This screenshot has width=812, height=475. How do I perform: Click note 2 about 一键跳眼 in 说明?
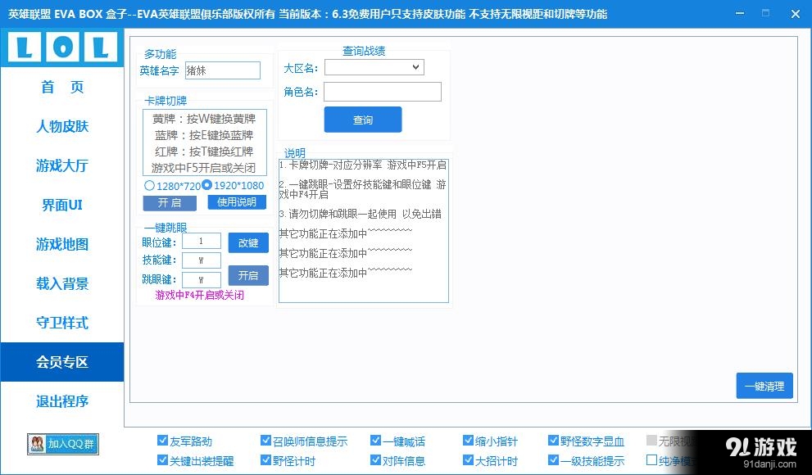[362, 189]
